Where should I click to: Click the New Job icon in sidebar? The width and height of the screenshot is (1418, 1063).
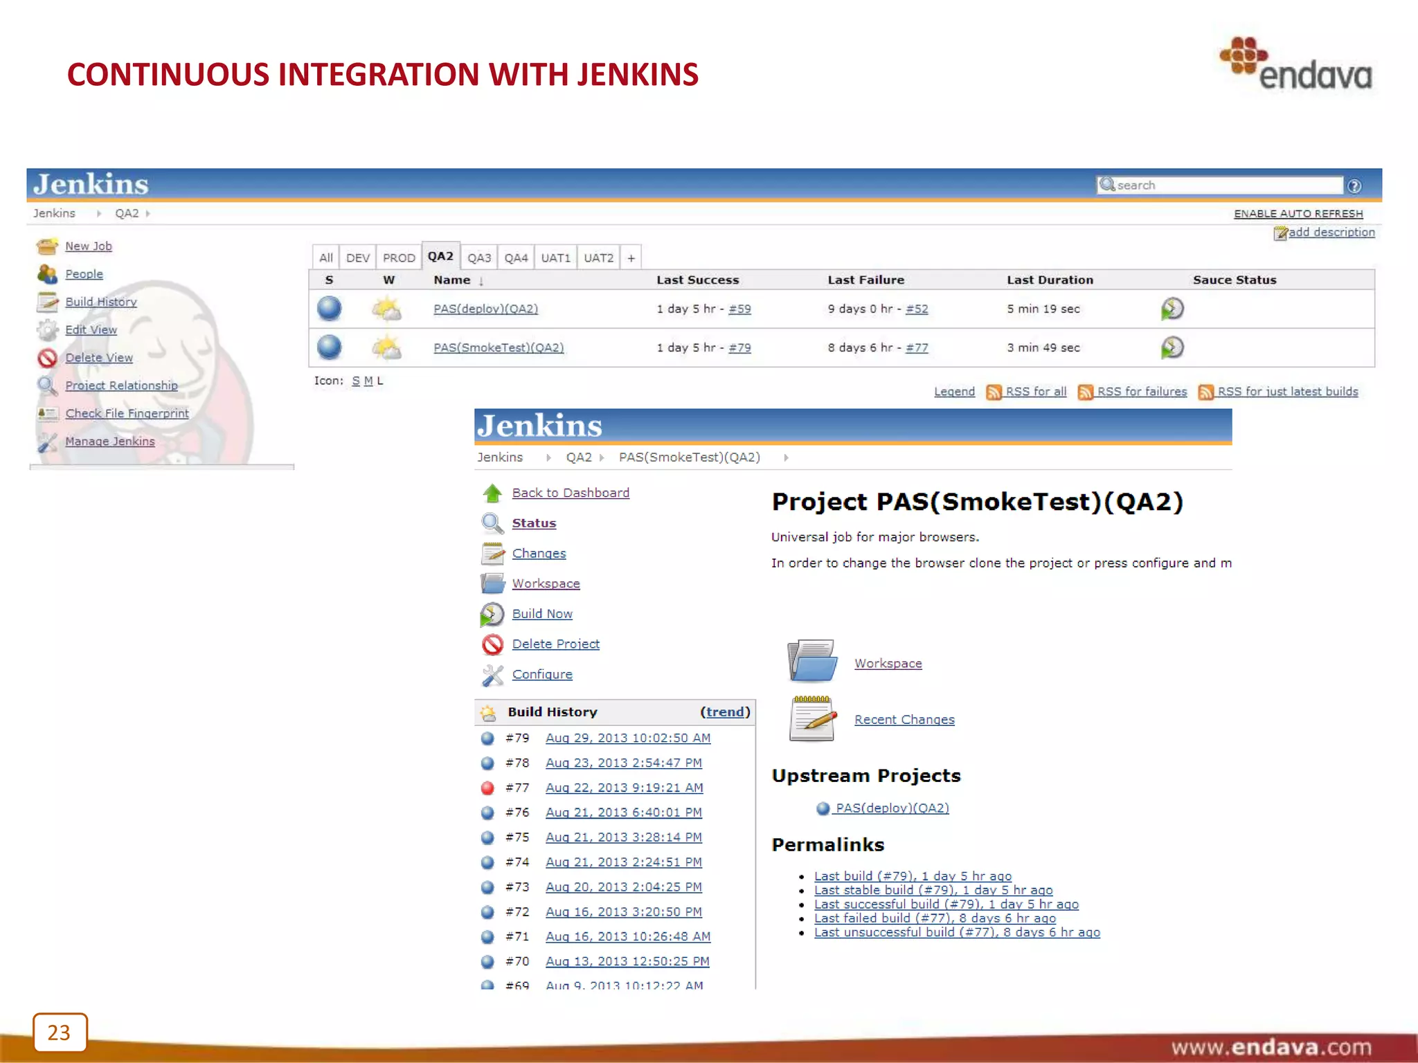[x=47, y=246]
